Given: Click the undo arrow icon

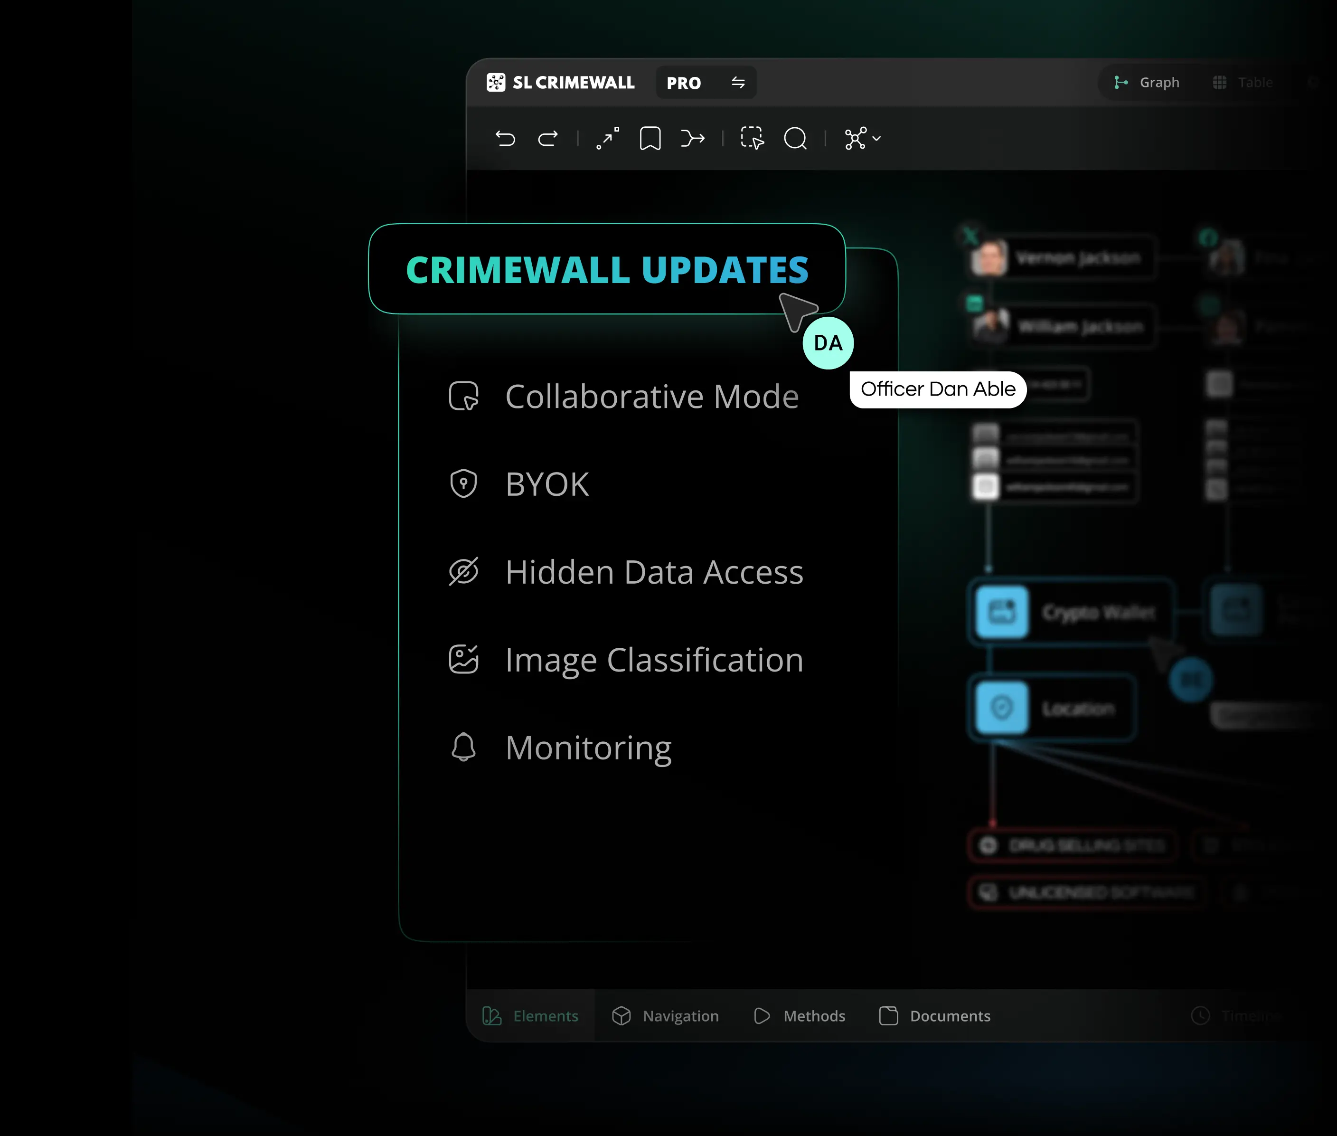Looking at the screenshot, I should (x=505, y=139).
